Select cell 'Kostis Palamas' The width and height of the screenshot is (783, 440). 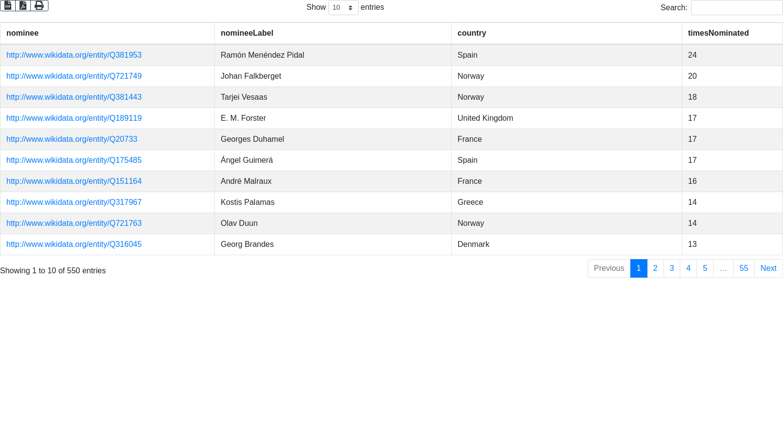333,202
